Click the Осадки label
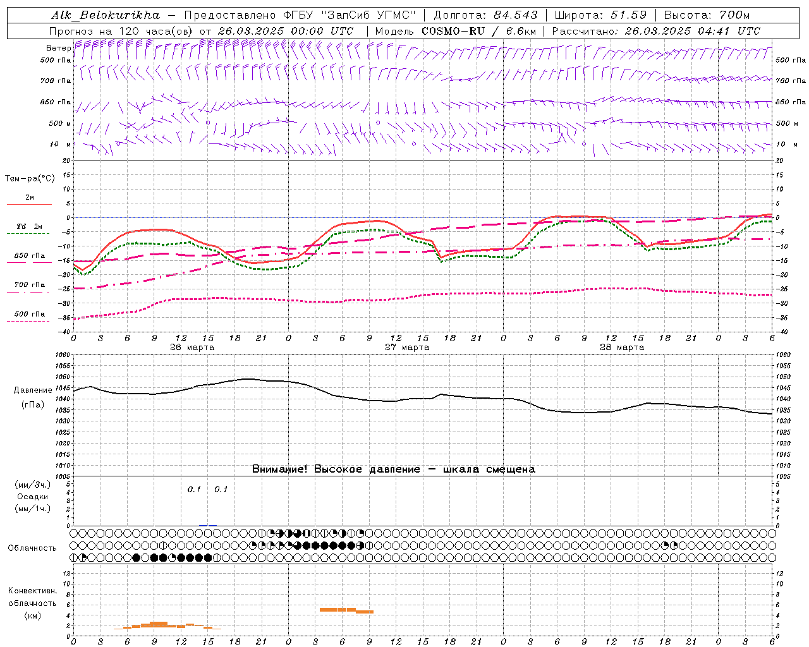Viewport: 809px width, 647px height. [33, 497]
